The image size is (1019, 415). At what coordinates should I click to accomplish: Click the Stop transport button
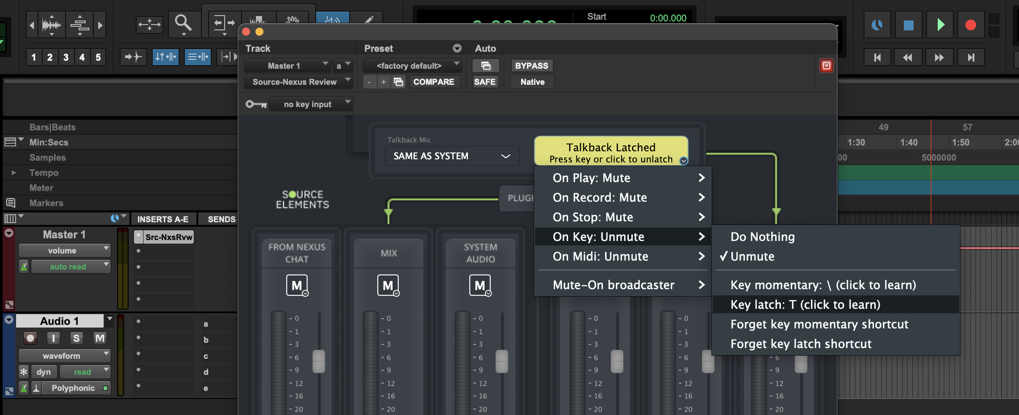point(908,25)
